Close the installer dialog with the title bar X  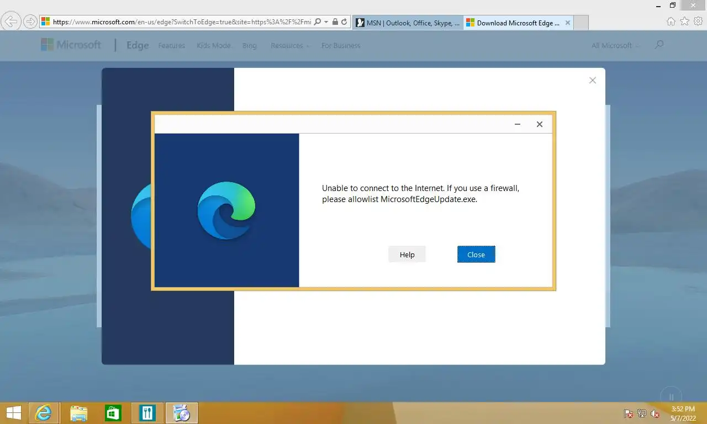pos(540,124)
